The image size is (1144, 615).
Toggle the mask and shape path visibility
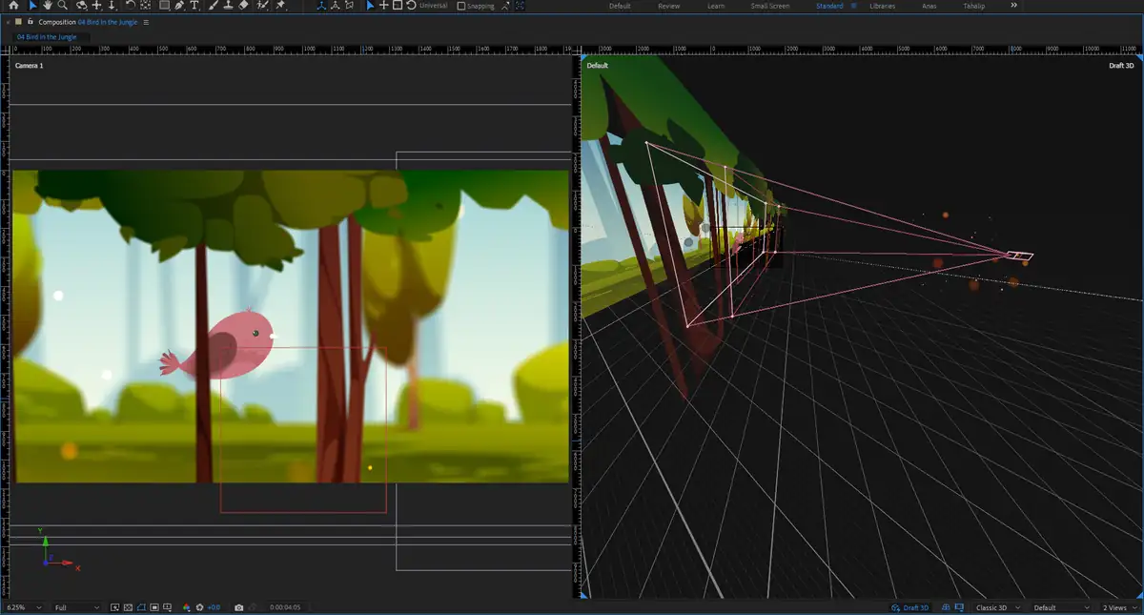tap(141, 607)
